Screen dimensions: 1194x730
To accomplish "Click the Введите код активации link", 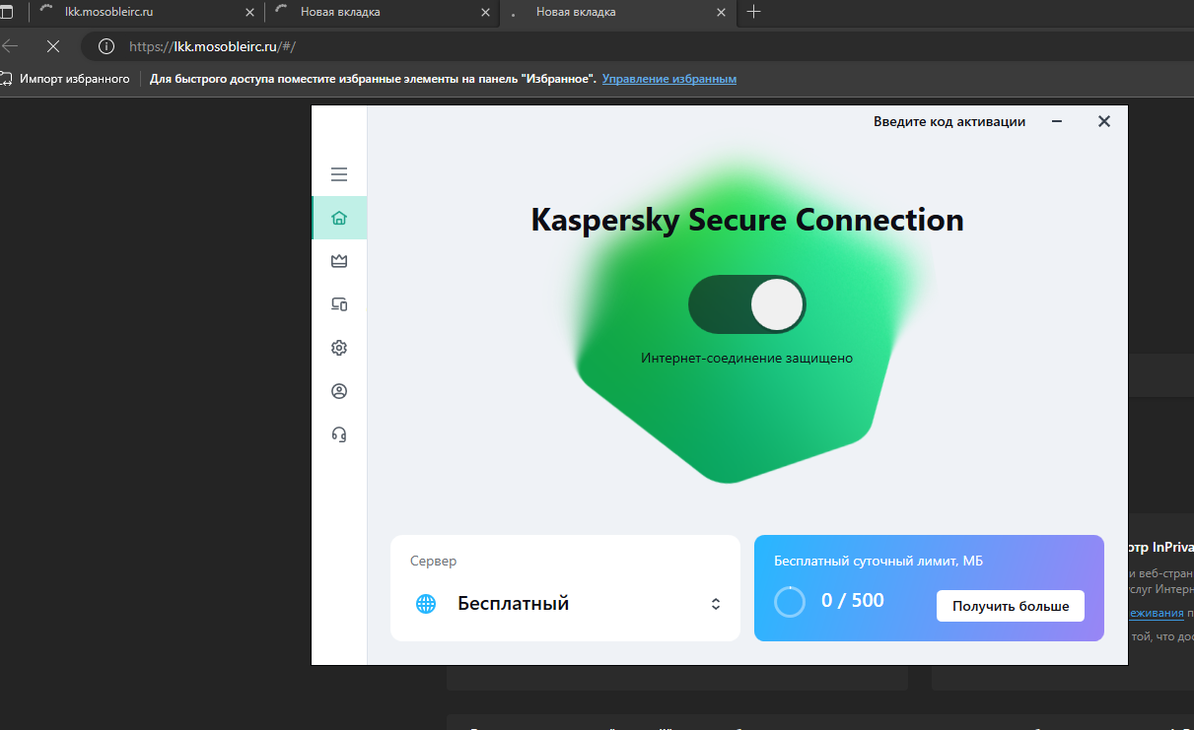I will point(949,121).
